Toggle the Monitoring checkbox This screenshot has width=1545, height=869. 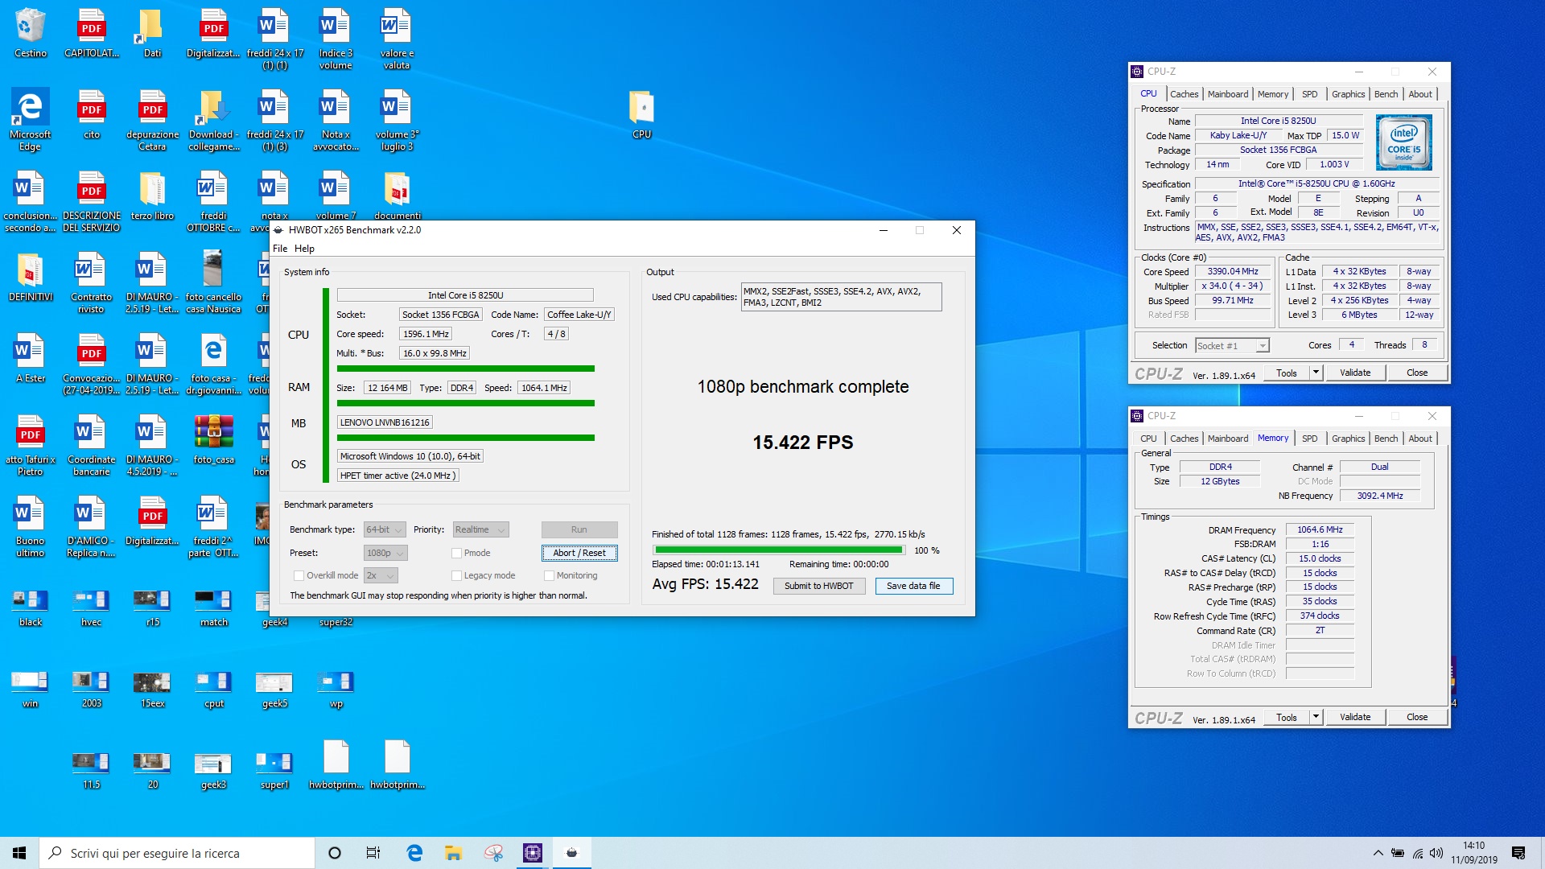(549, 575)
